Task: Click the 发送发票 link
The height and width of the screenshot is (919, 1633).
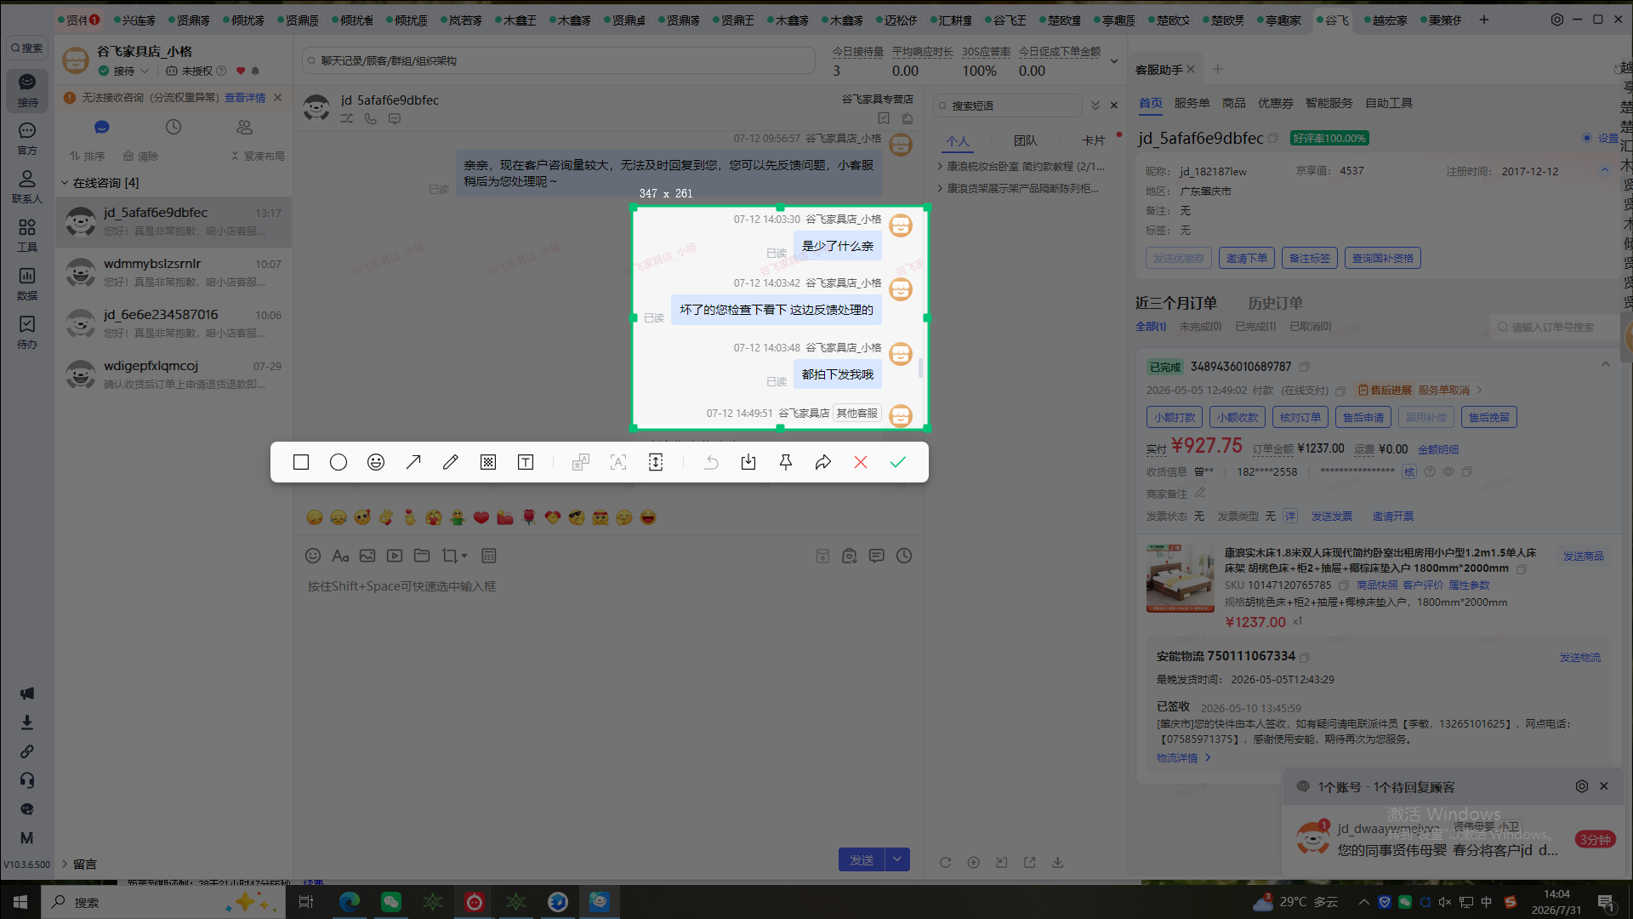Action: pyautogui.click(x=1331, y=517)
